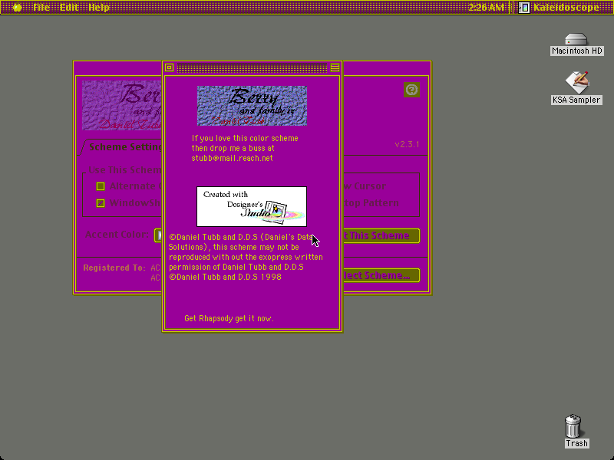Toggle the WindowShade checkbox in Kaleidoscope window
This screenshot has height=460, width=614.
coord(101,203)
